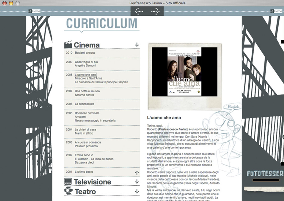Click the L'uomo che ama poster photo
Screen dimensions: 284x201
[185, 72]
